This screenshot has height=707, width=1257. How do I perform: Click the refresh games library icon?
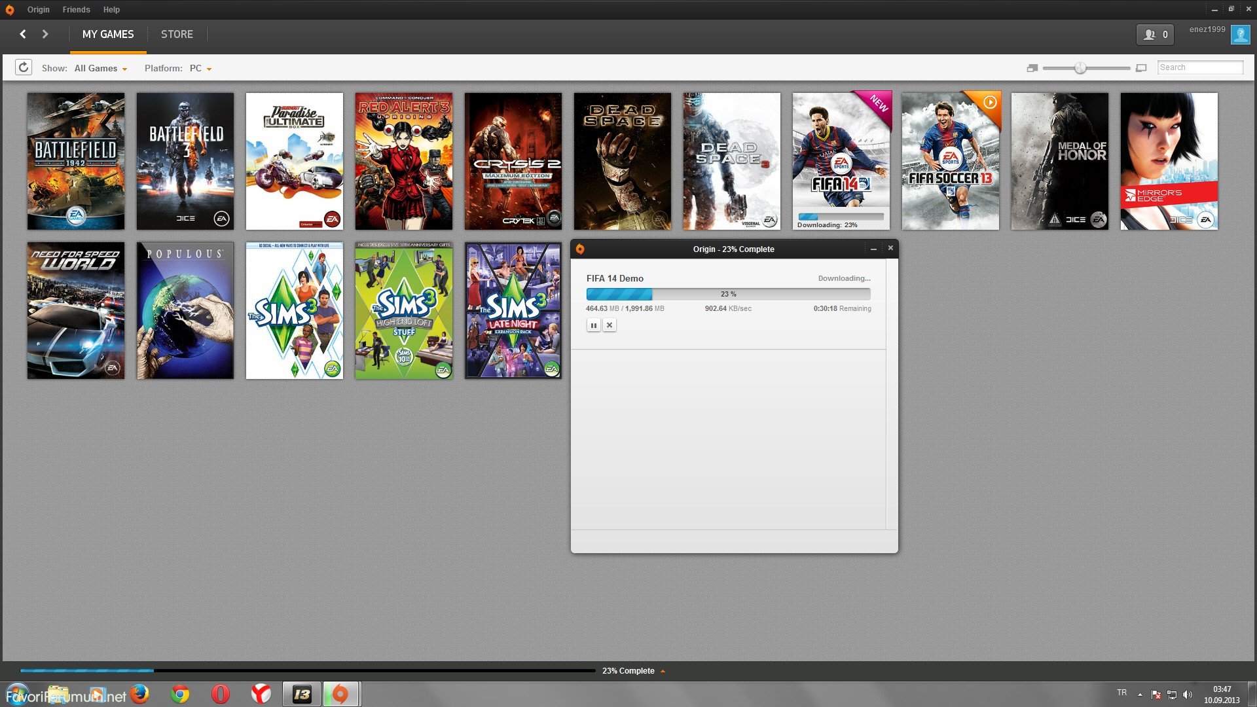[24, 67]
